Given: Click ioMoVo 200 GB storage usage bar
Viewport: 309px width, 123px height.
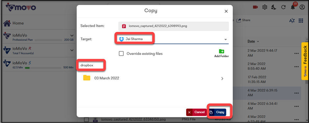Looking at the screenshot, I should (48, 40).
